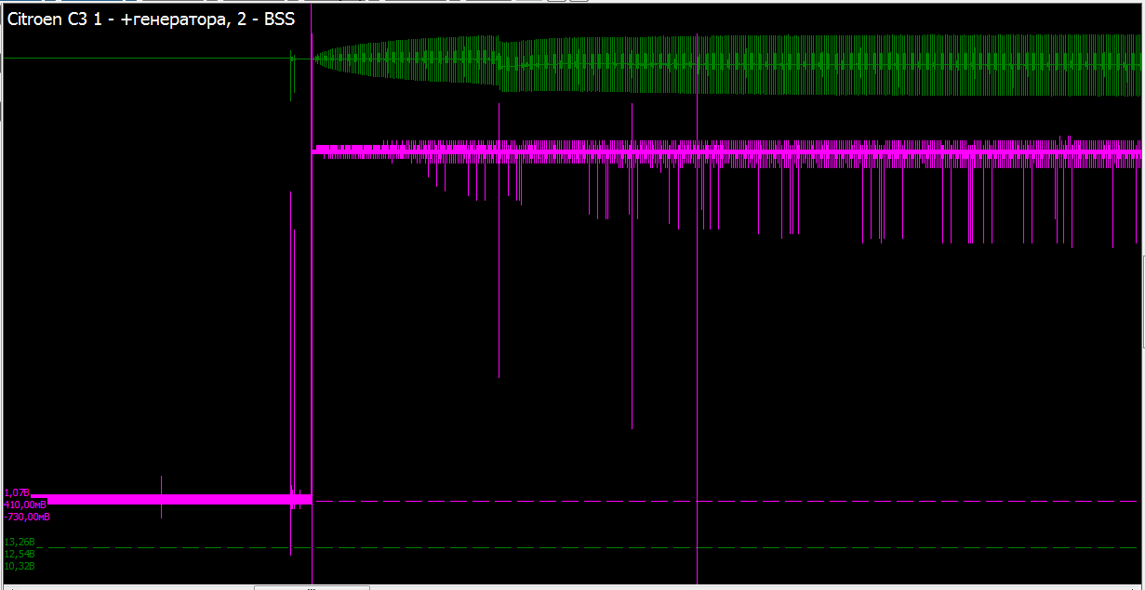
Task: Click the magenta 410,00мВ reading
Action: (x=25, y=505)
